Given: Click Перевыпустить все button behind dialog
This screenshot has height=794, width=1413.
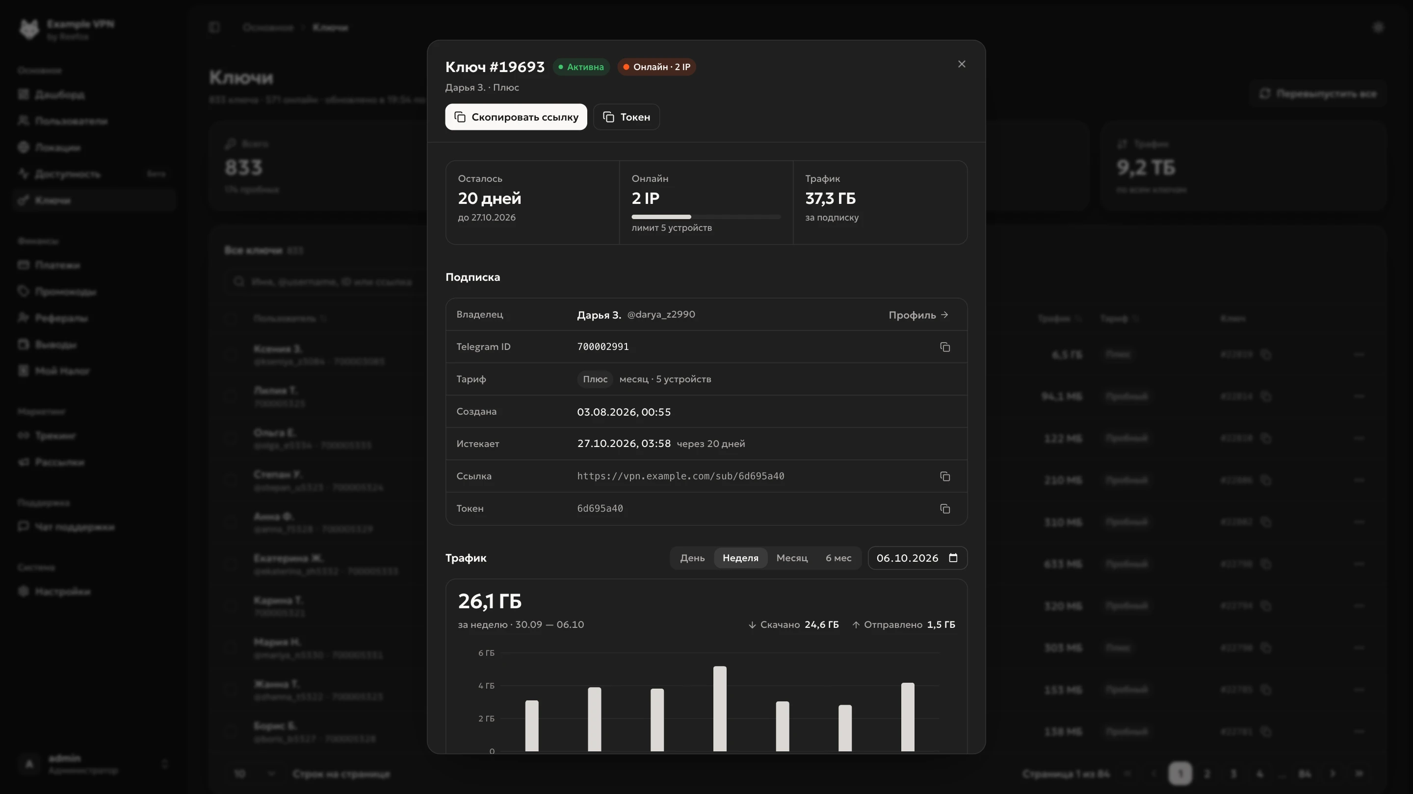Looking at the screenshot, I should point(1317,94).
